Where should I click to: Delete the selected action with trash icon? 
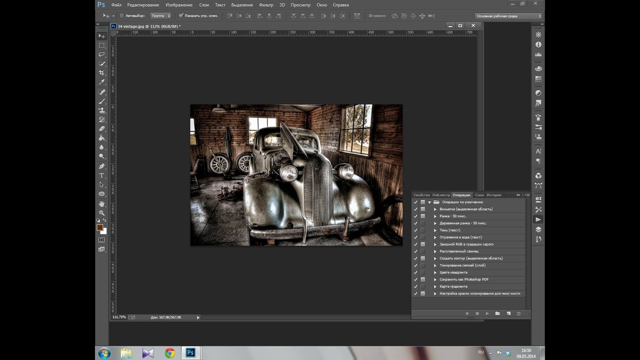(518, 313)
